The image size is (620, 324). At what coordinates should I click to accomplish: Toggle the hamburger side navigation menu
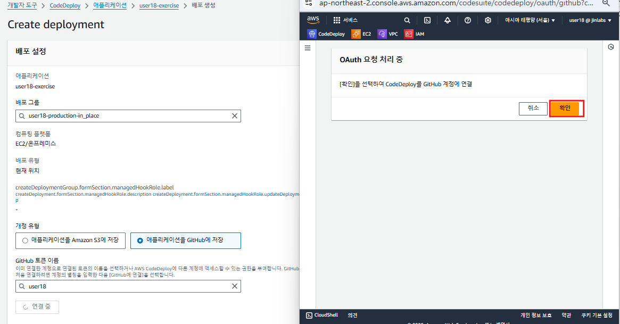pyautogui.click(x=308, y=48)
